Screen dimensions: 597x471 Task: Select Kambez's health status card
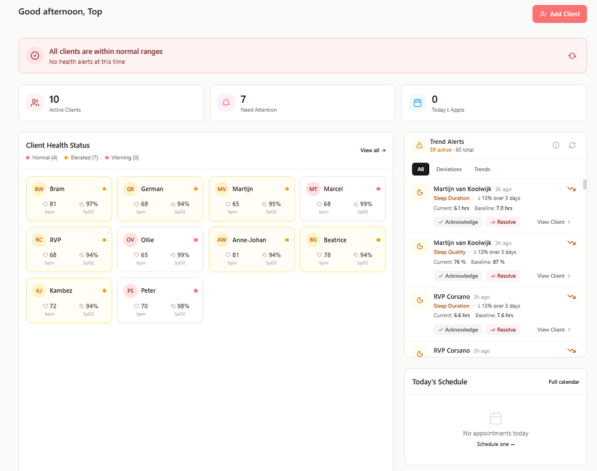(69, 300)
